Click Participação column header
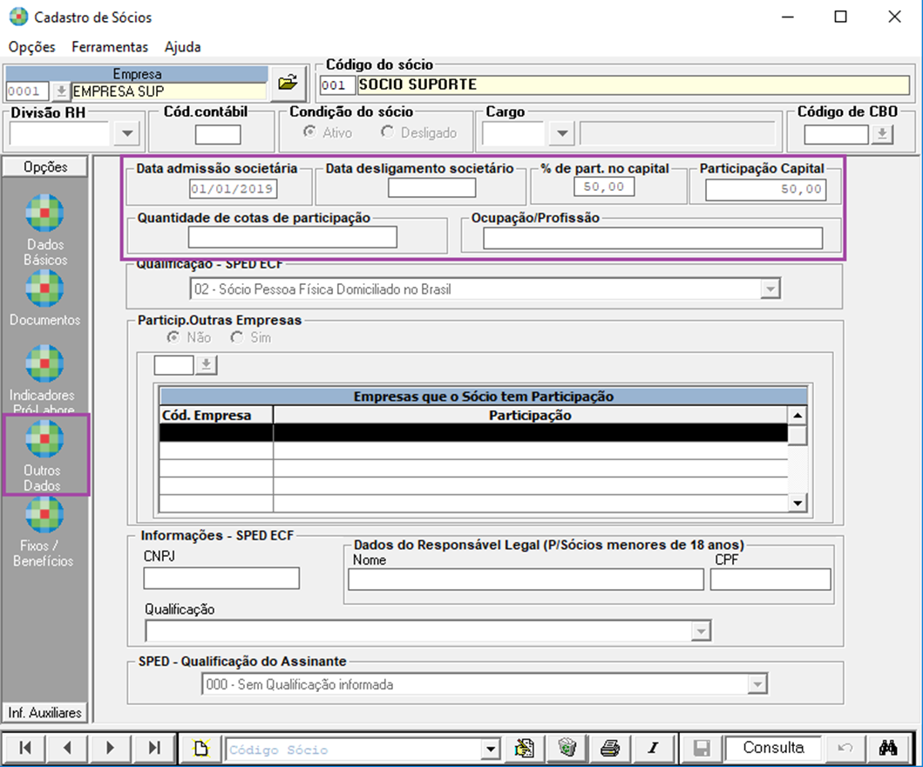This screenshot has height=767, width=923. point(531,415)
